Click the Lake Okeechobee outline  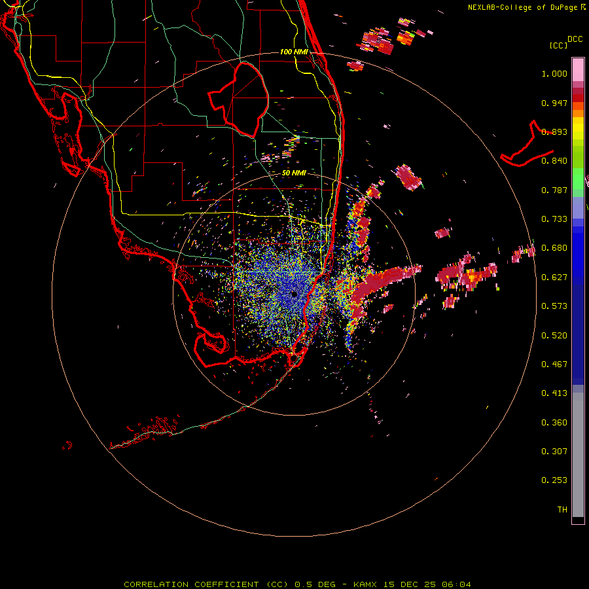(x=239, y=99)
